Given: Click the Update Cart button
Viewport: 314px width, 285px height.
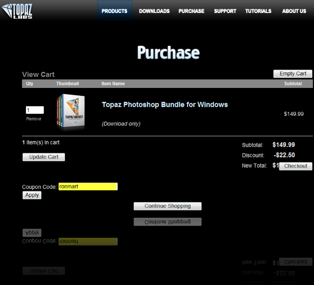Looking at the screenshot, I should coord(44,157).
